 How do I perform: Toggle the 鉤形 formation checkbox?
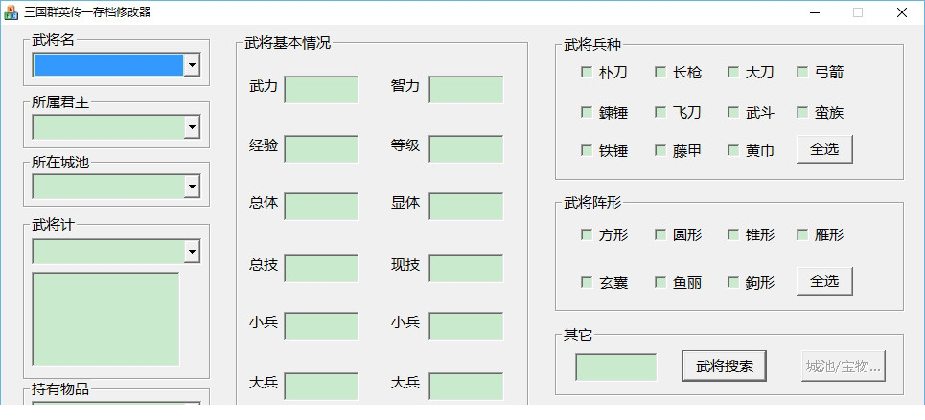(733, 283)
